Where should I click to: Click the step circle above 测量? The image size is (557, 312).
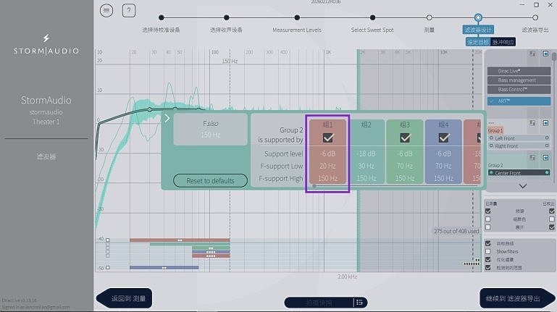(x=429, y=17)
